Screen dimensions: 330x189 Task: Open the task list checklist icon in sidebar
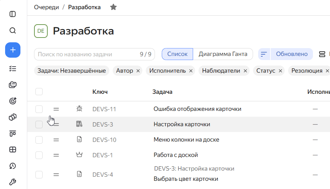coord(13,69)
